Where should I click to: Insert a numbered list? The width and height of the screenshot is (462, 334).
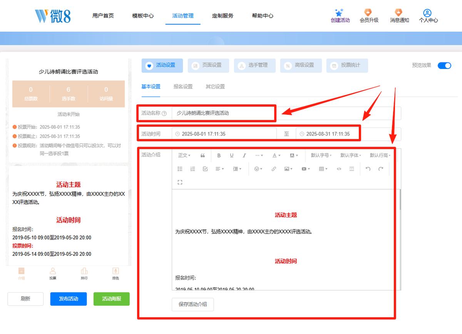(x=192, y=169)
